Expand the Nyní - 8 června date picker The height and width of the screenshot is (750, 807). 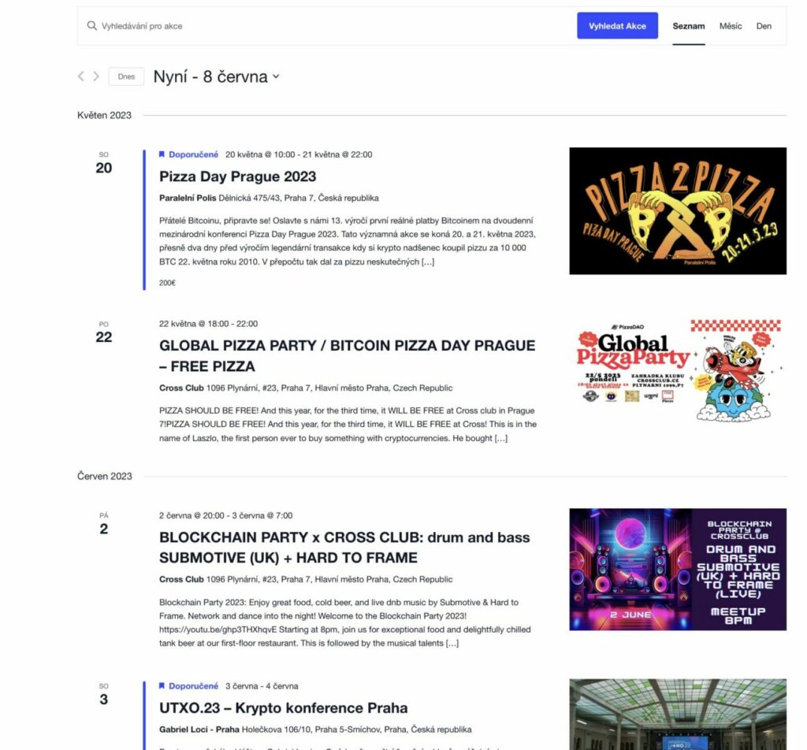click(x=217, y=76)
